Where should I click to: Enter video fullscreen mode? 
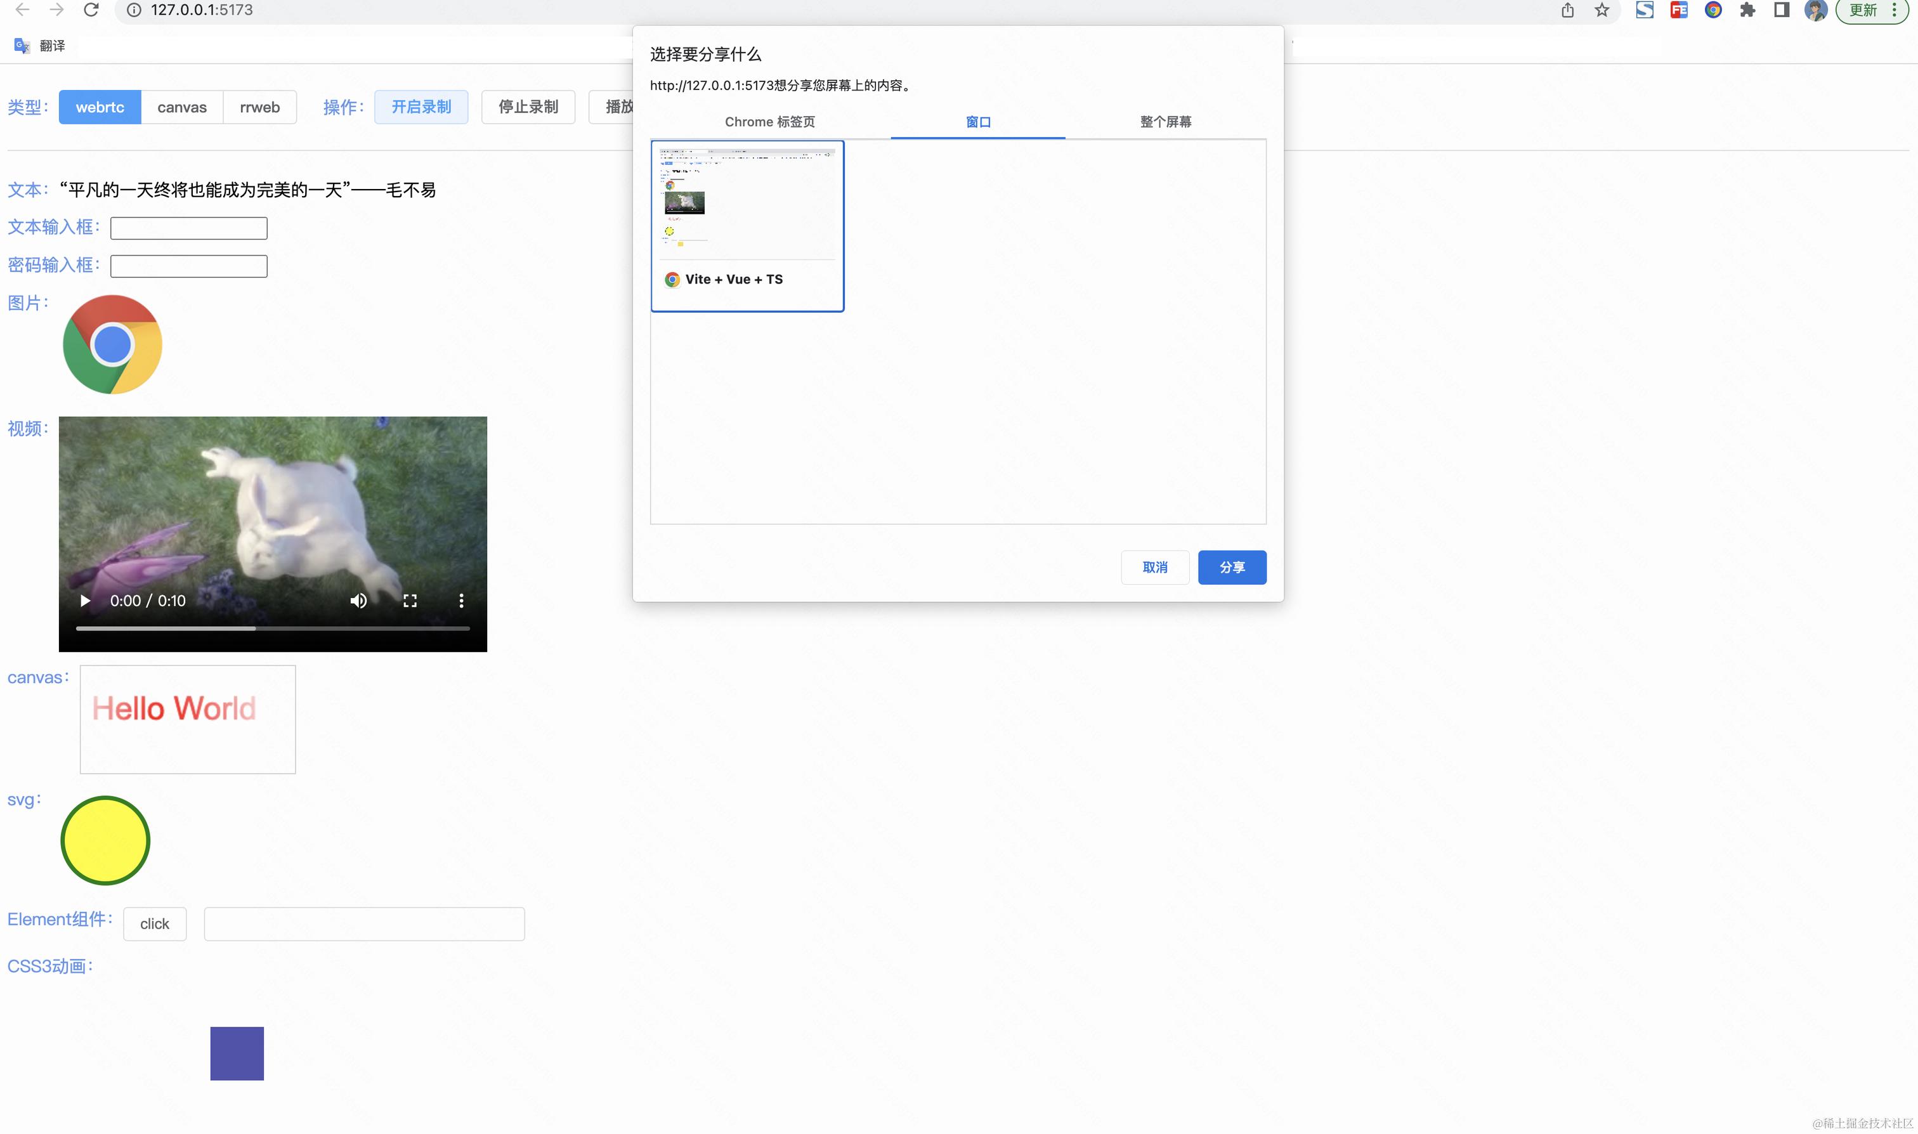tap(410, 601)
